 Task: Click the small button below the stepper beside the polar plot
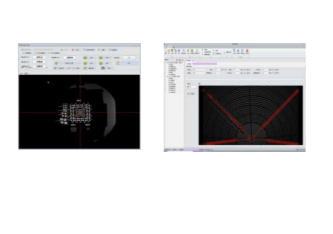(191, 94)
